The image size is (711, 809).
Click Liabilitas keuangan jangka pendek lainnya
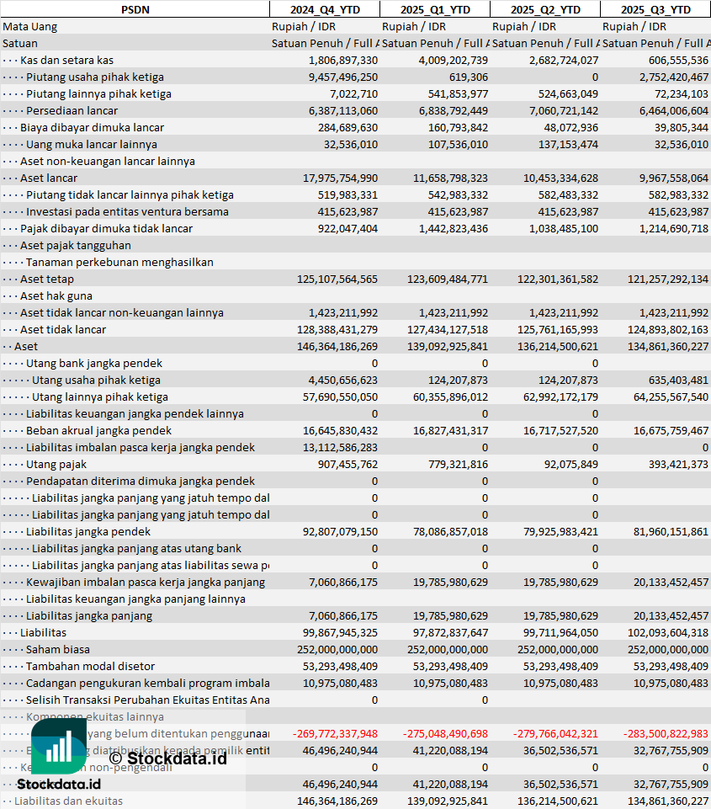(135, 414)
